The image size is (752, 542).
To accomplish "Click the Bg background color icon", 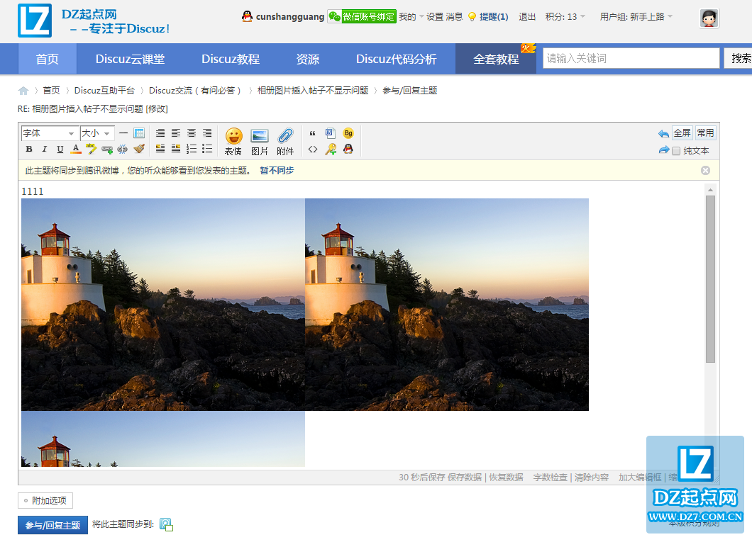I will tap(348, 133).
